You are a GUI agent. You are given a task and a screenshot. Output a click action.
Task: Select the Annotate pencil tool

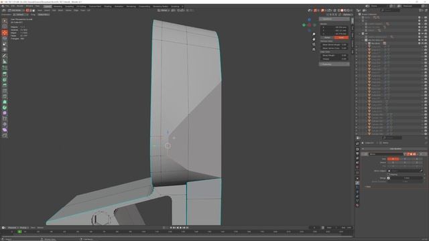tap(5, 56)
